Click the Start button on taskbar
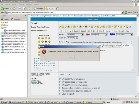Screen dimensions: 139x104 point(4,102)
